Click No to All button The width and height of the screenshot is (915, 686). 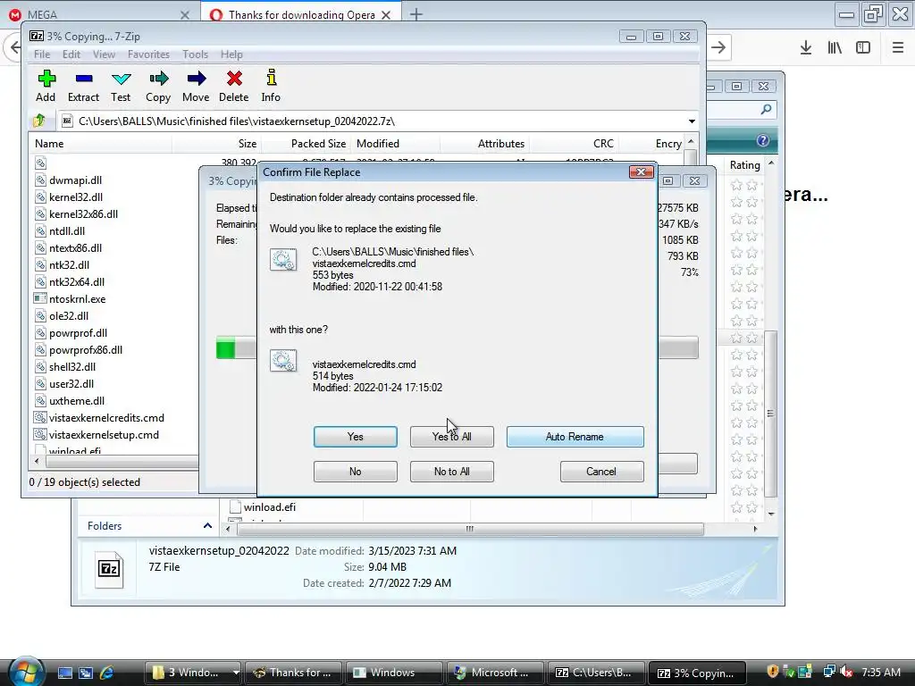click(451, 472)
